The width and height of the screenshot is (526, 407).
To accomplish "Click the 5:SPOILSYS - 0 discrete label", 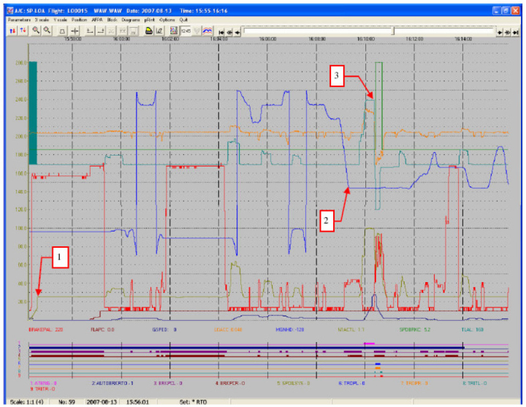I will point(294,383).
